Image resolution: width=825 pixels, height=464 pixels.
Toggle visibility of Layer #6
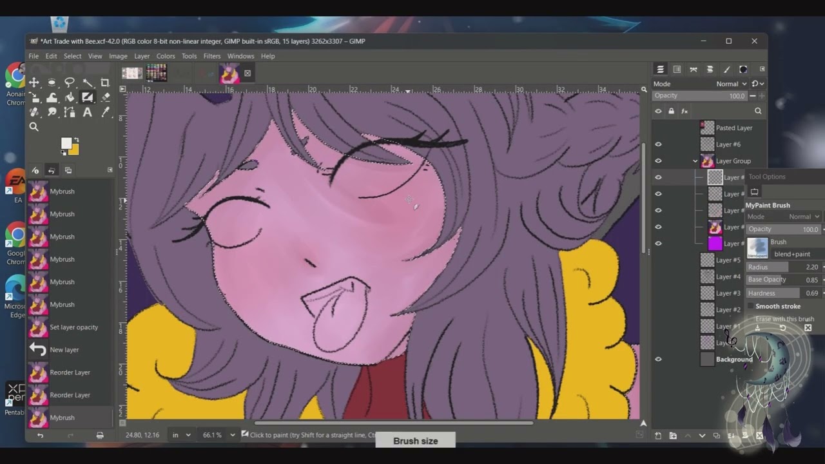pos(658,144)
